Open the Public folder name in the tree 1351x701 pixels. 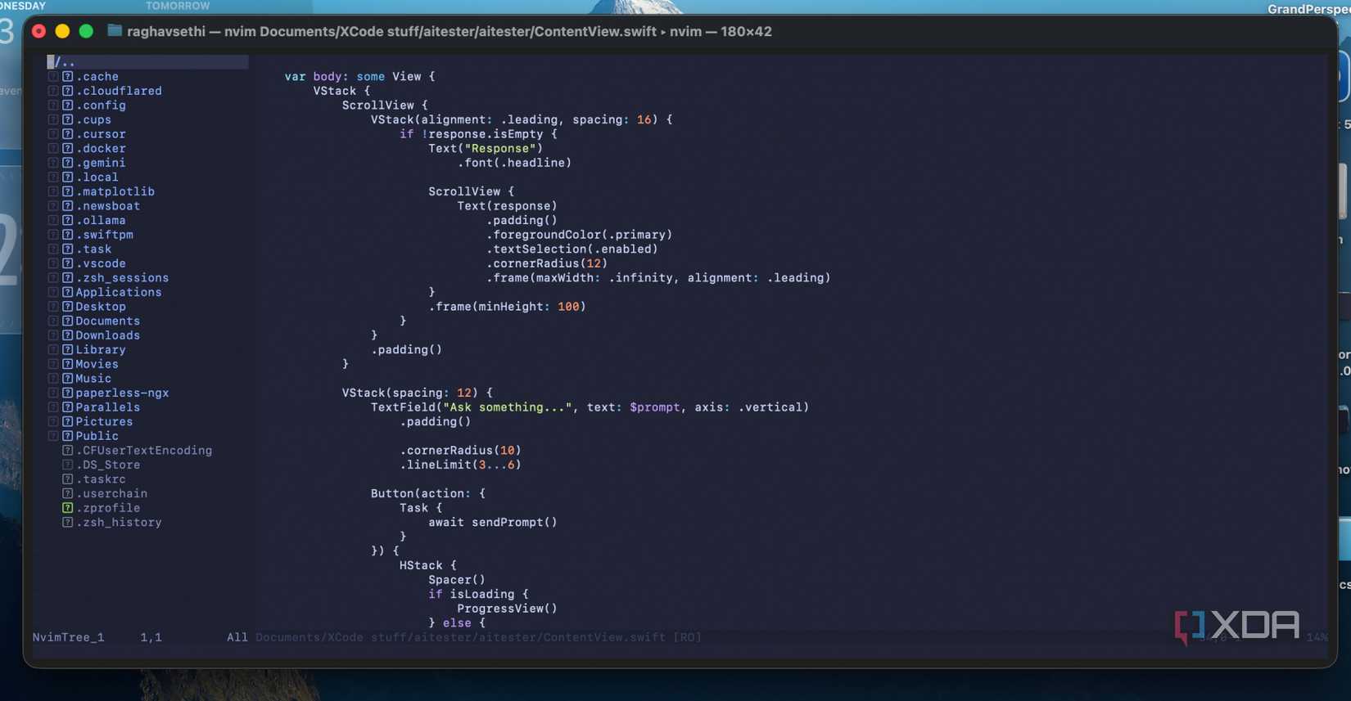[x=97, y=436]
